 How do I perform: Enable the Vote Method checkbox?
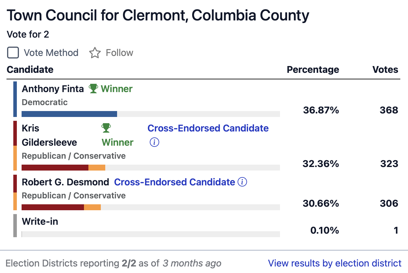pyautogui.click(x=13, y=52)
